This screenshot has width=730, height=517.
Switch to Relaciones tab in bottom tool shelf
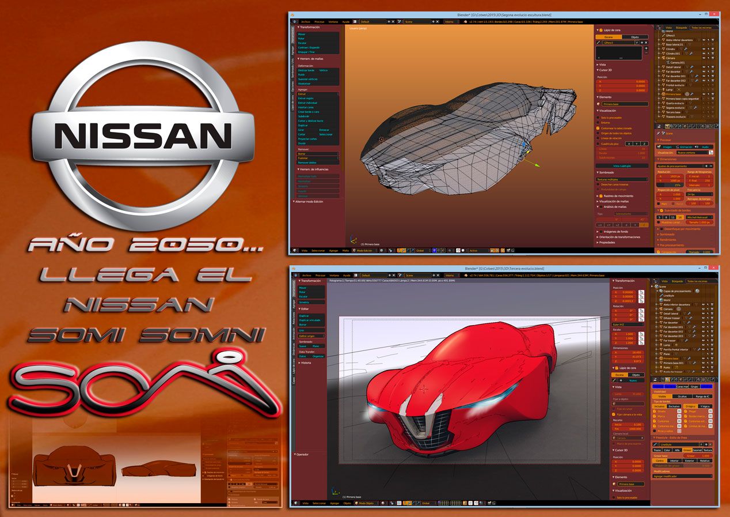293,319
